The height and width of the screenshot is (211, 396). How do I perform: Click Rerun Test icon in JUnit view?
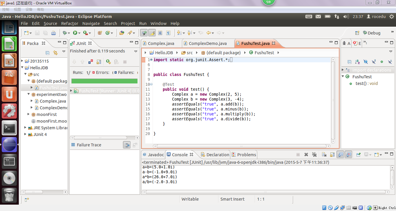[108, 62]
